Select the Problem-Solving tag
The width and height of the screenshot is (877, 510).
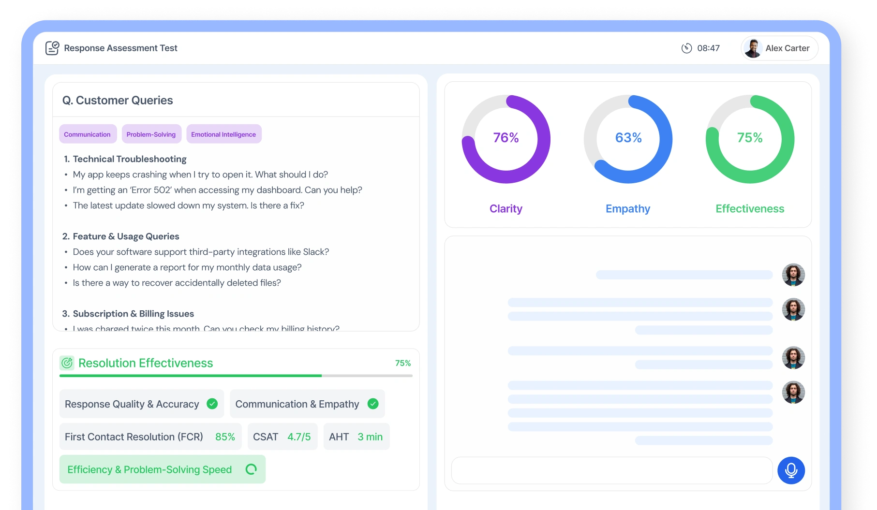coord(151,134)
